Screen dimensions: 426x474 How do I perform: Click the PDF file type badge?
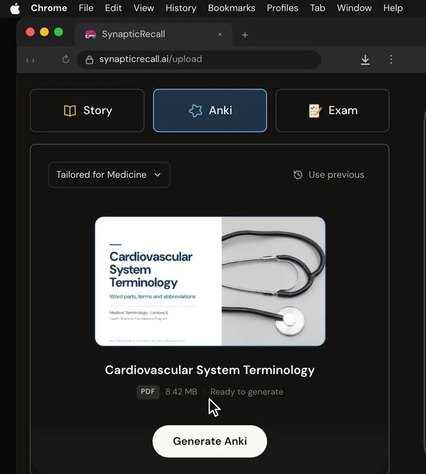click(x=148, y=392)
